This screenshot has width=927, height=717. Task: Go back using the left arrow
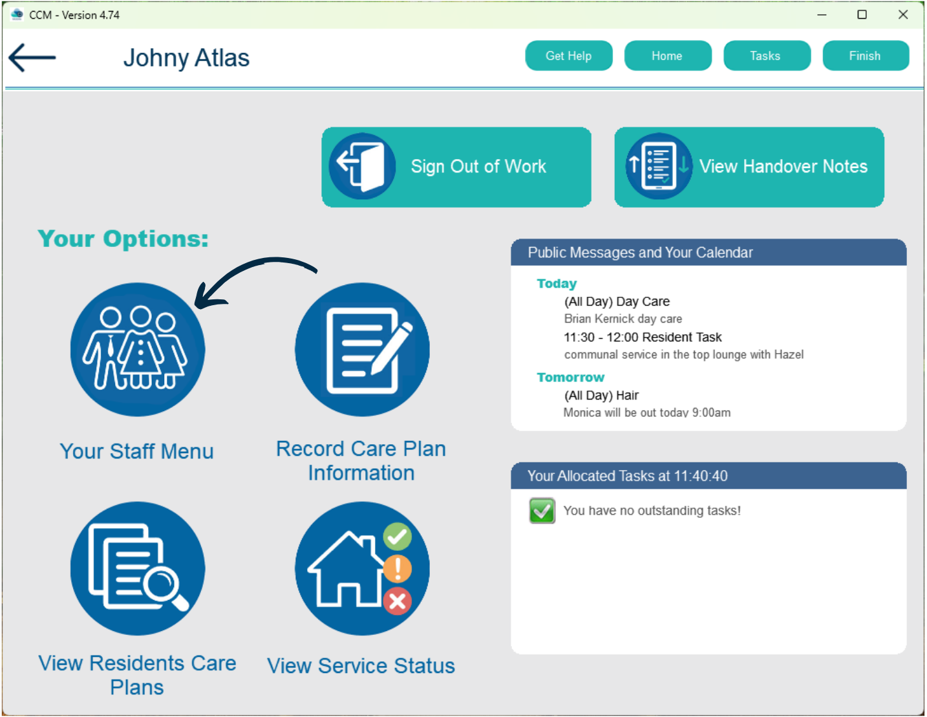(x=32, y=58)
